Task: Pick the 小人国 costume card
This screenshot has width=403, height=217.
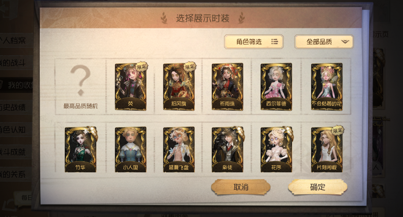Action: point(131,150)
